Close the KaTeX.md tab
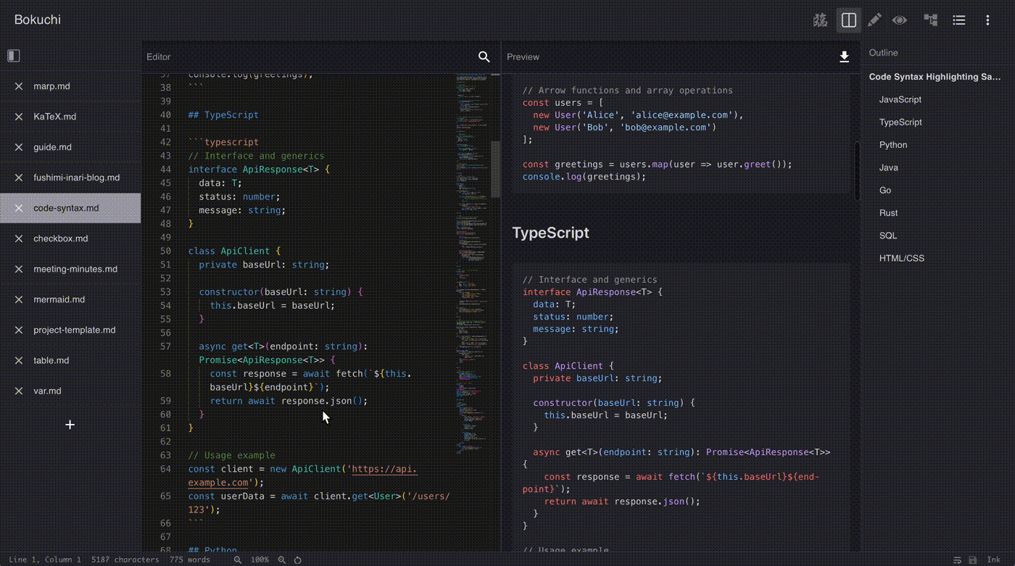Screen dimensions: 1015x566 [x=19, y=117]
